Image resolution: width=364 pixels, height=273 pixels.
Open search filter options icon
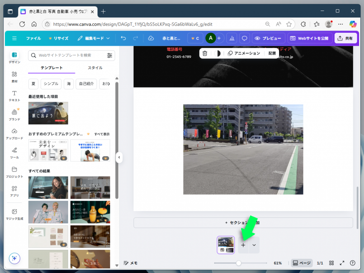[109, 56]
